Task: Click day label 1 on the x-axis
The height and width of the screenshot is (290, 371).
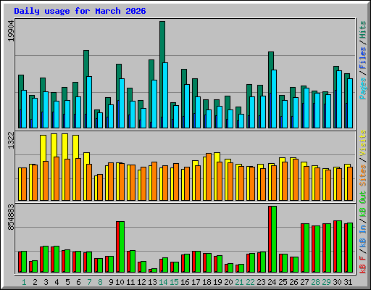Action: (24, 282)
